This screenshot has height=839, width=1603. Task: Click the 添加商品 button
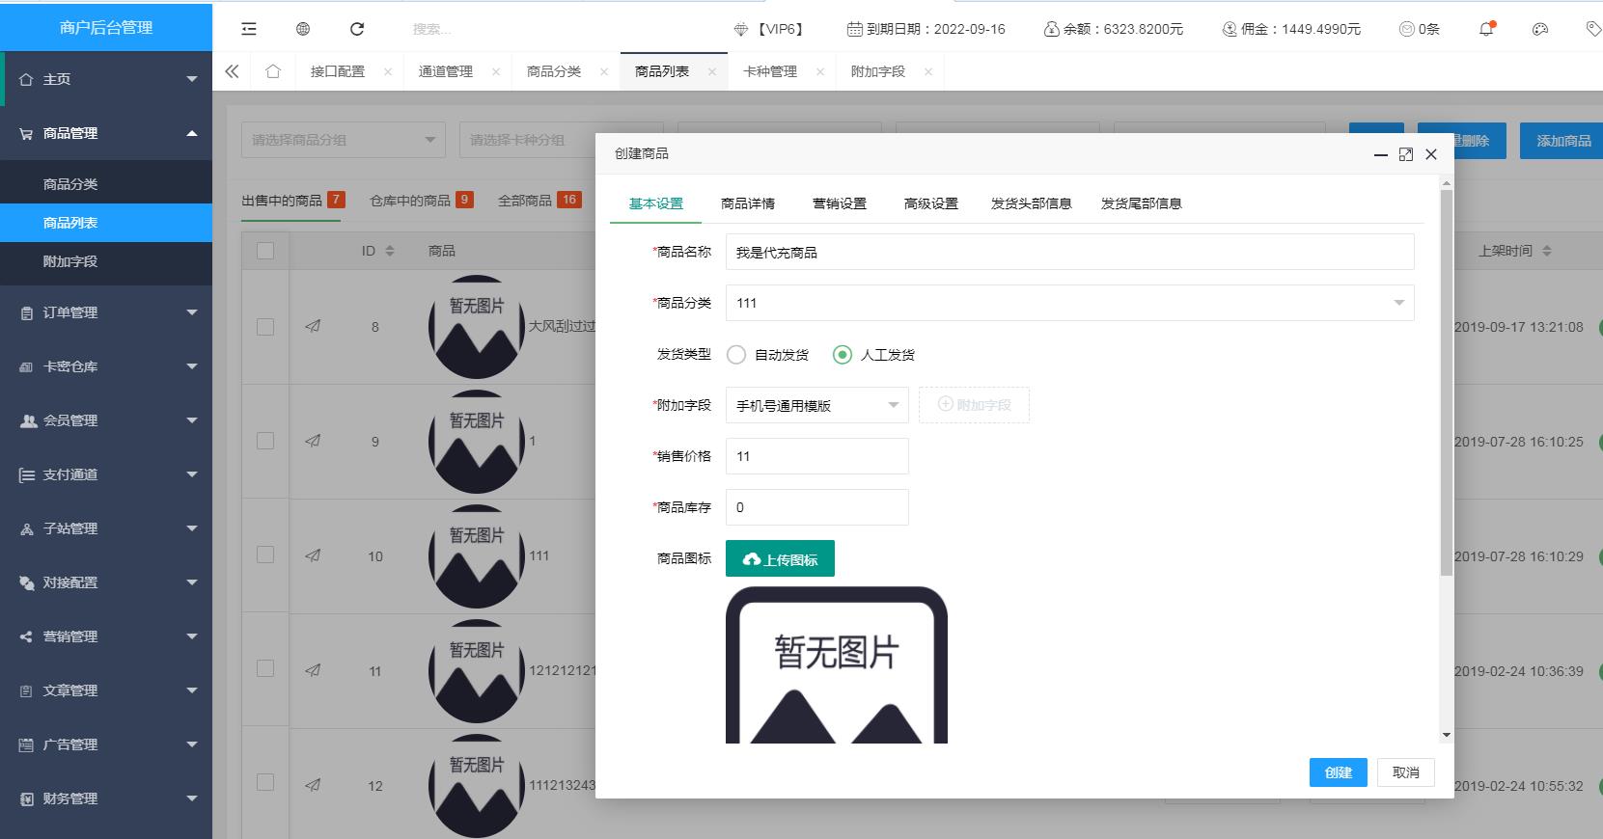(x=1563, y=141)
